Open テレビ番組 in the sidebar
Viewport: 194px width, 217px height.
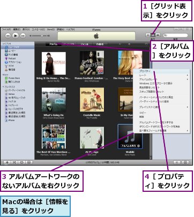coord(17,55)
